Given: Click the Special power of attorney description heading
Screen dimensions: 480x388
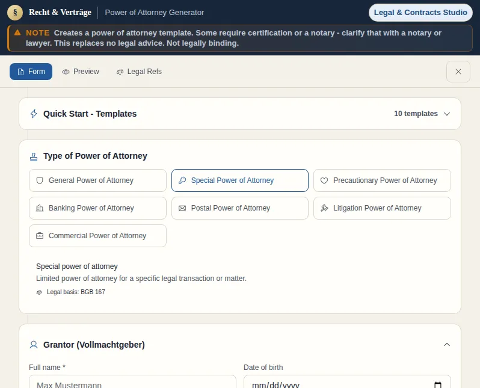Looking at the screenshot, I should pos(77,266).
